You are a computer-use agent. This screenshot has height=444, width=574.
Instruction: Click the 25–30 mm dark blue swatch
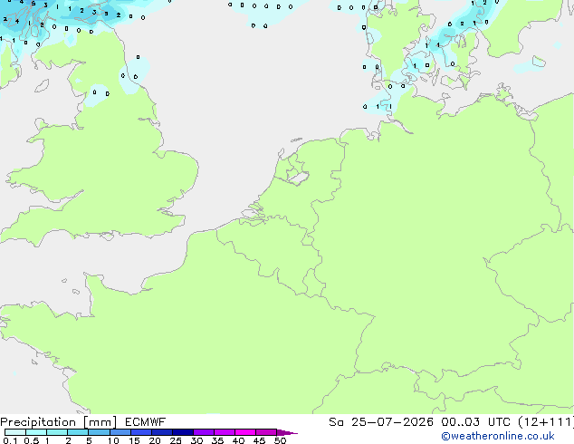pyautogui.click(x=182, y=432)
